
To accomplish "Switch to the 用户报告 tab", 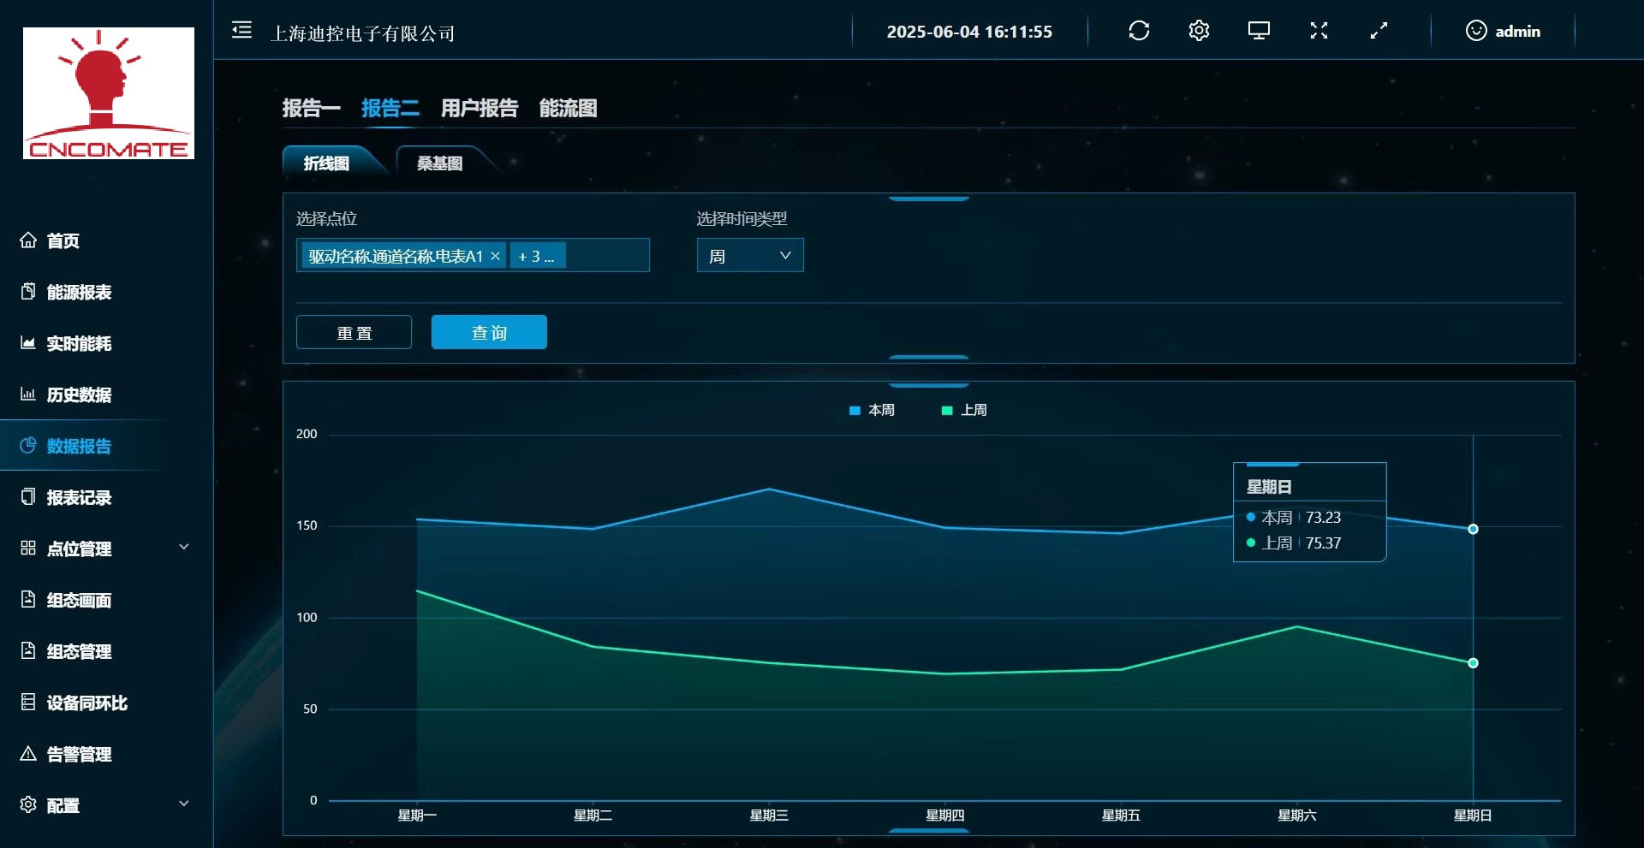I will coord(479,108).
